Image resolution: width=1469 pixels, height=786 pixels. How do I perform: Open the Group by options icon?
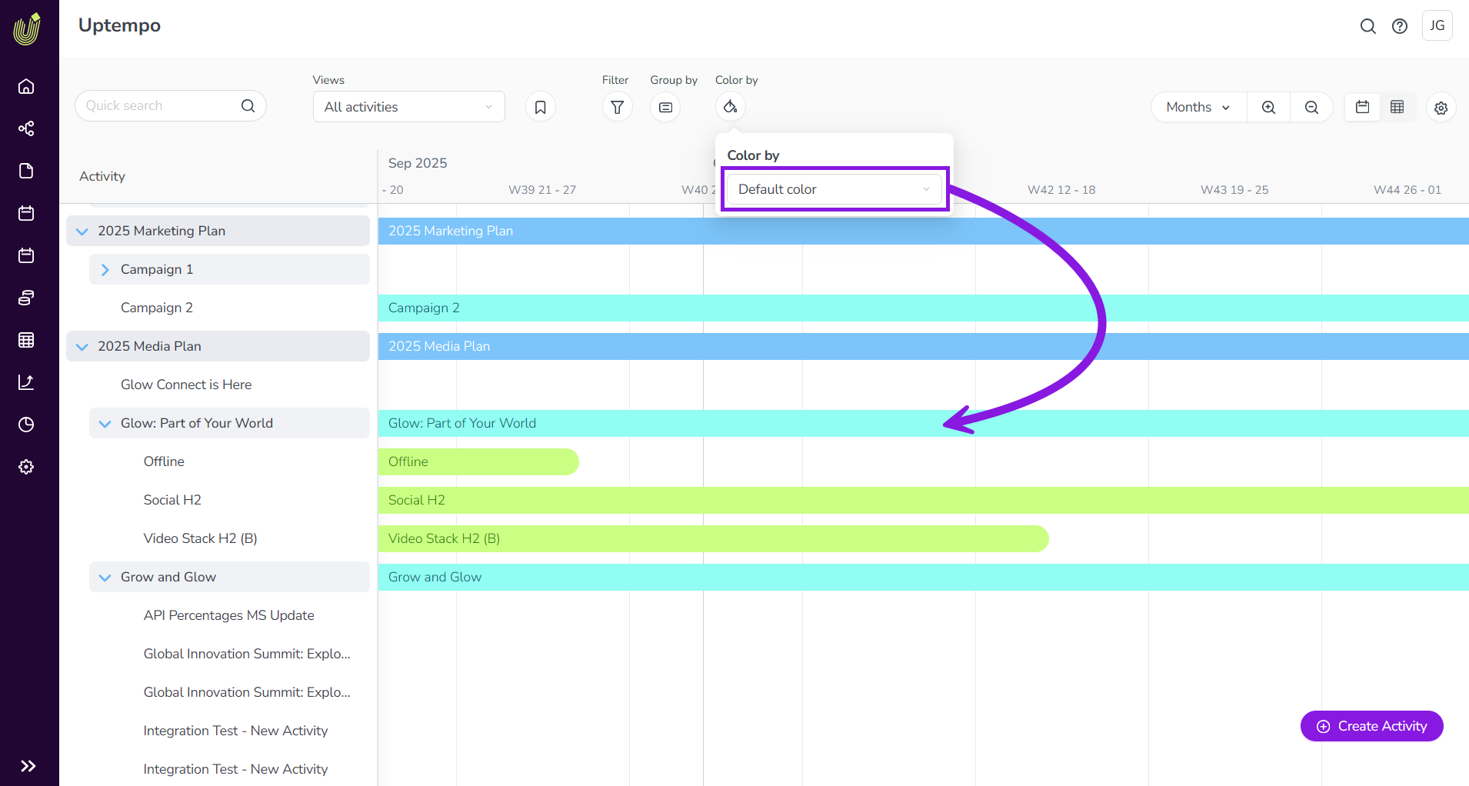tap(665, 107)
